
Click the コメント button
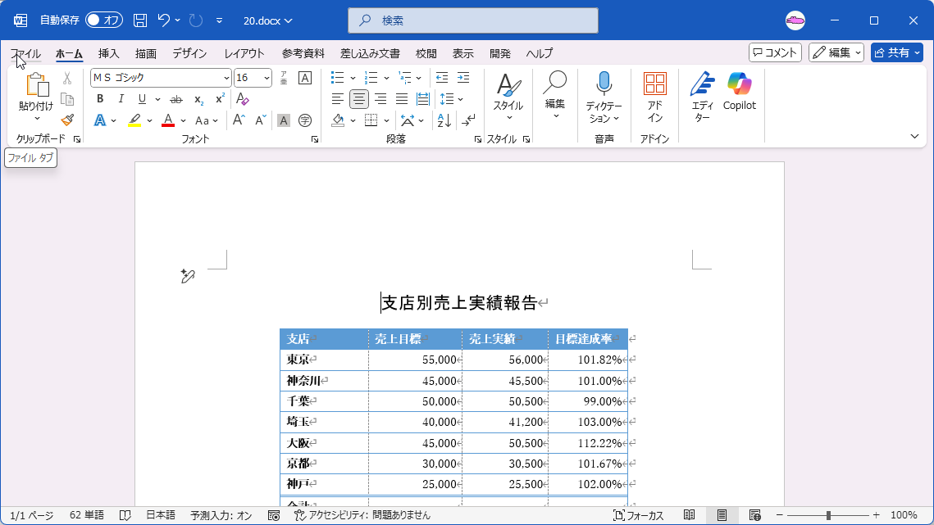coord(775,53)
